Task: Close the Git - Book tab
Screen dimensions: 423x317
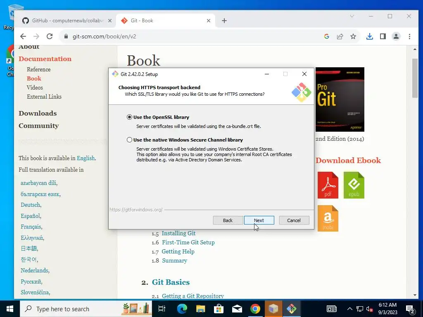Action: coord(209,21)
